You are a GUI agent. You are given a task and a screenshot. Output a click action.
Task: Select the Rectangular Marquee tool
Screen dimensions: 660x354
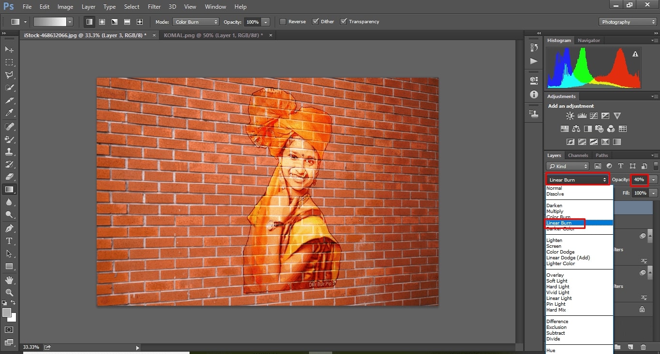[x=9, y=62]
